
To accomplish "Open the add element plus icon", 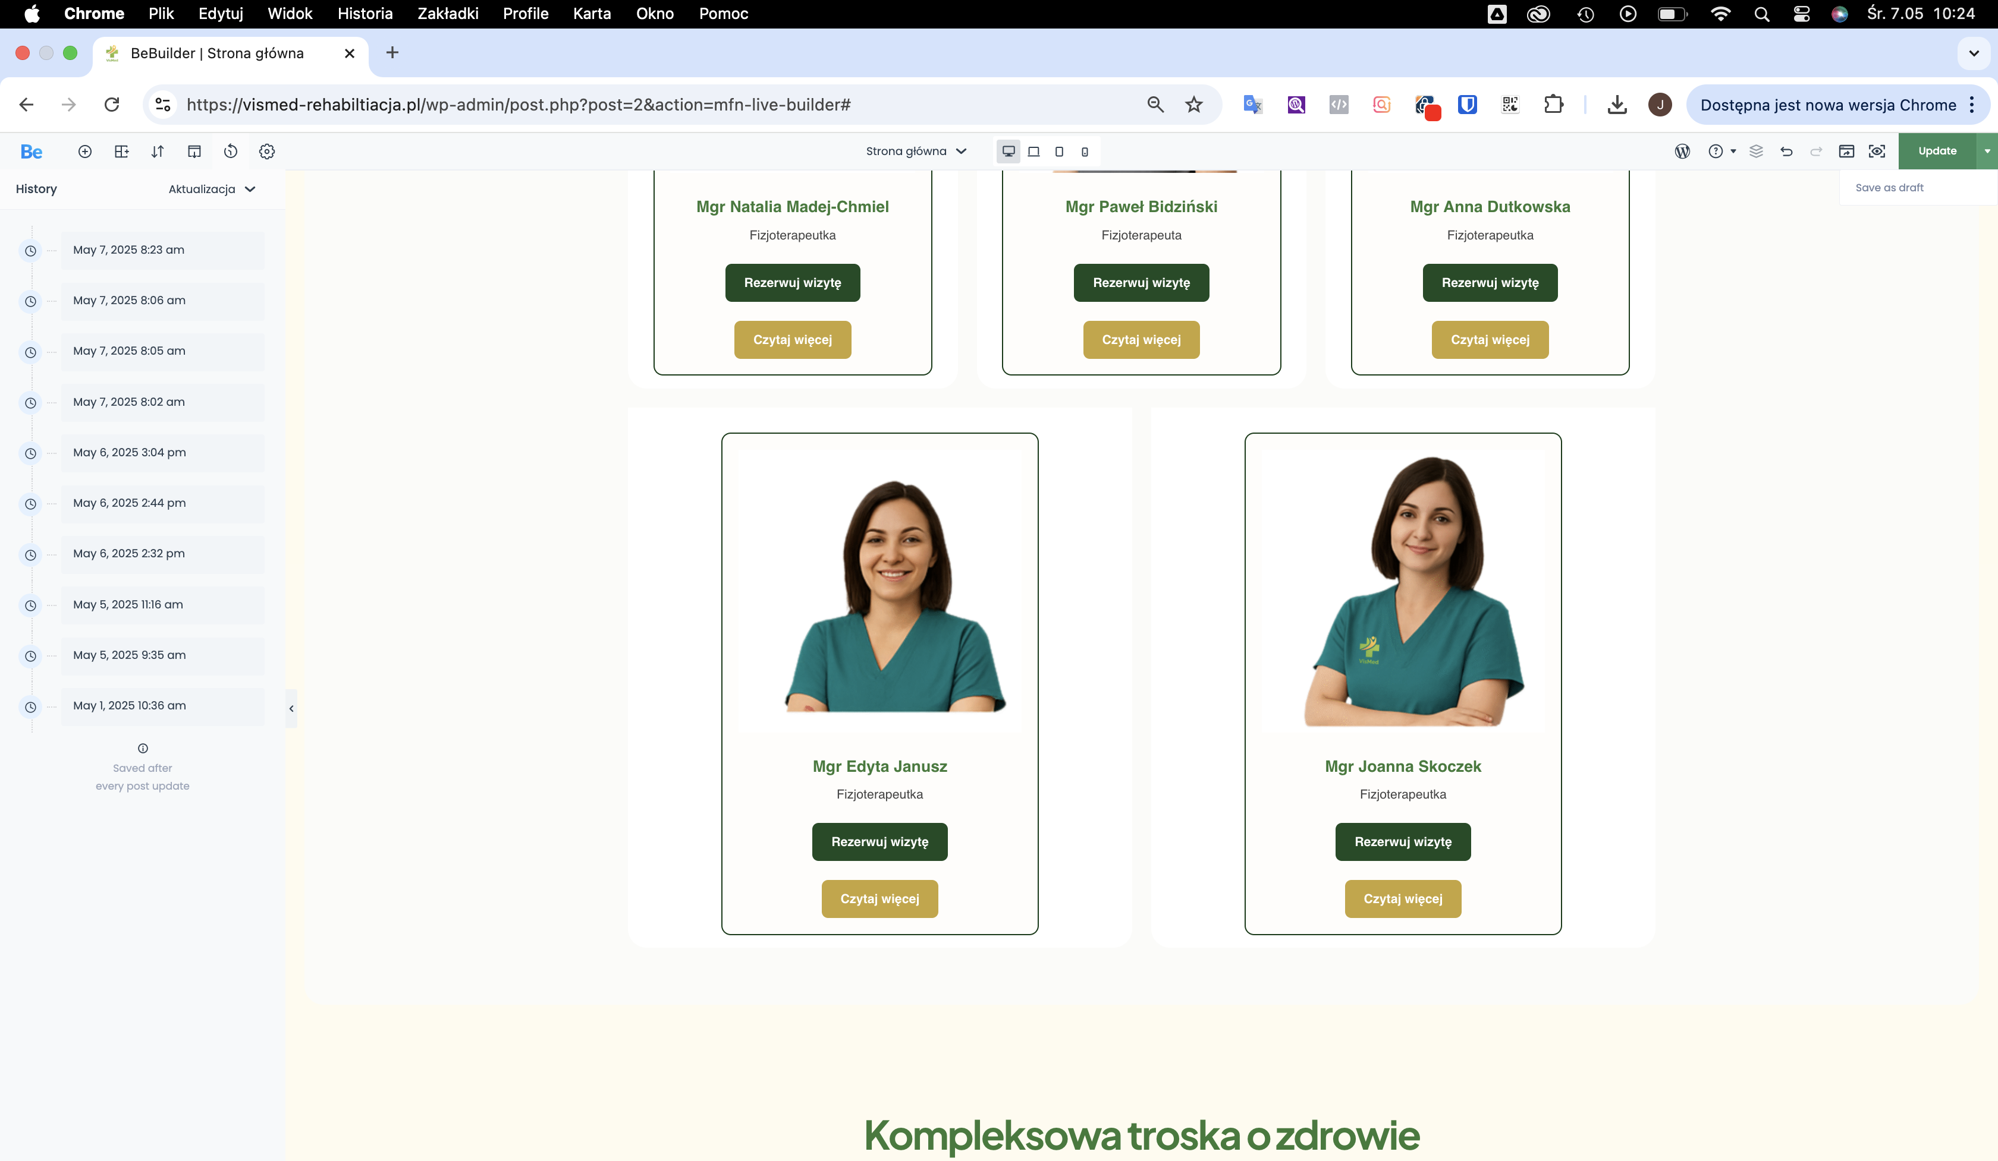I will (x=85, y=152).
